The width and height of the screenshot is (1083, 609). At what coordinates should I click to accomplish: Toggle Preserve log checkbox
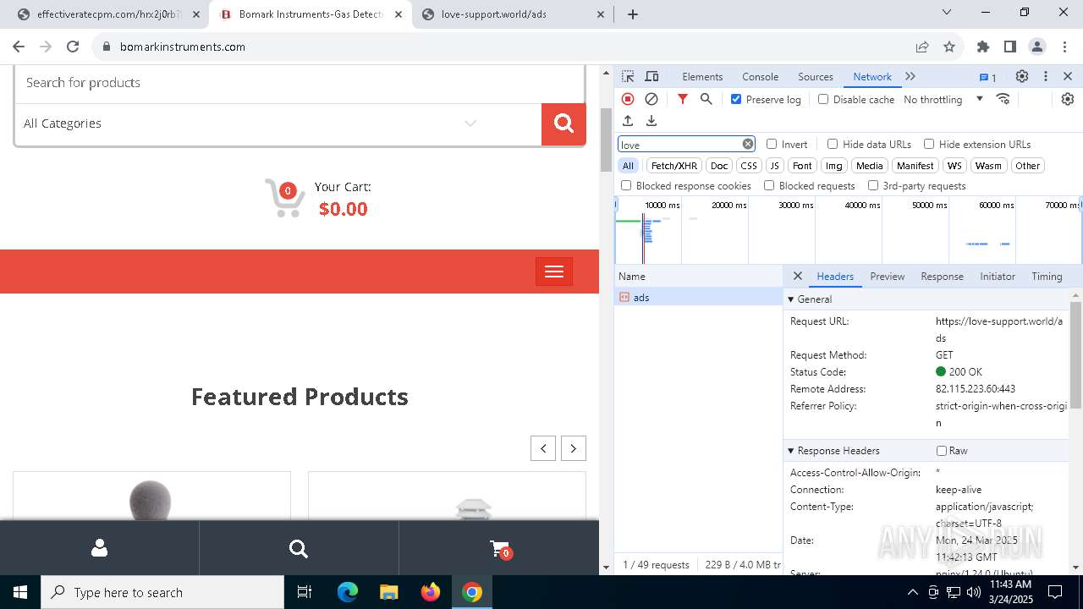coord(736,99)
